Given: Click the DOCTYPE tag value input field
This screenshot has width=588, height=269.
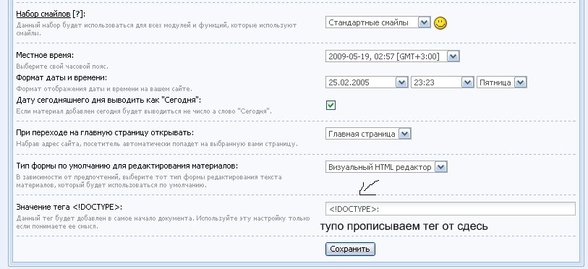Looking at the screenshot, I should (451, 208).
